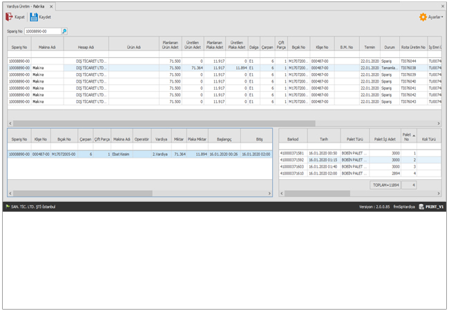This screenshot has width=449, height=311.
Task: Click the Sipariş No input field
Action: pos(43,31)
